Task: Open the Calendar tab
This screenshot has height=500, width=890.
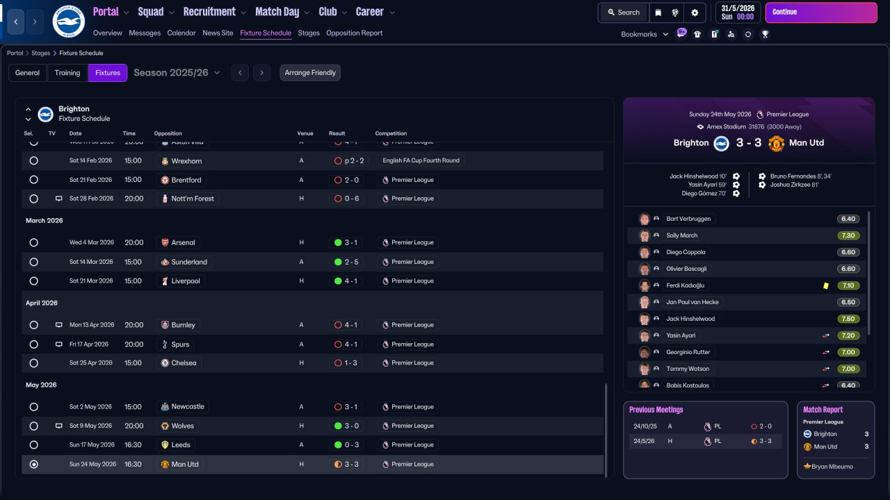Action: 181,33
